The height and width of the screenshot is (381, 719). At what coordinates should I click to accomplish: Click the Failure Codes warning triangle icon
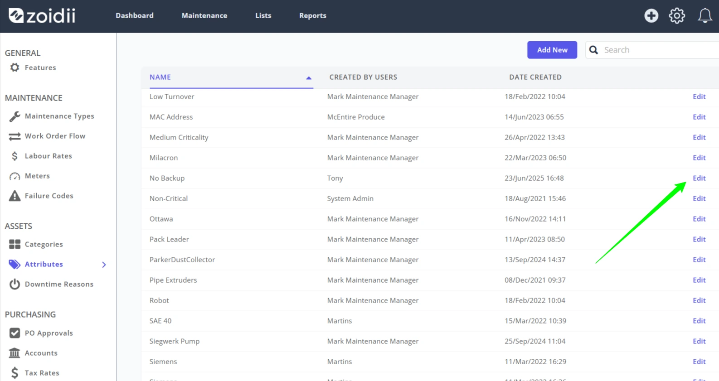tap(15, 196)
